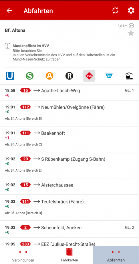139x264 pixels.
Task: Go back using the arrow icon
Action: [x=9, y=11]
